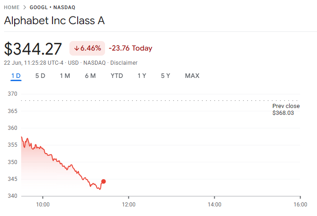Viewport: 317px width, 216px height.
Task: Click the breadcrumb chevron arrow icon
Action: [x=25, y=7]
